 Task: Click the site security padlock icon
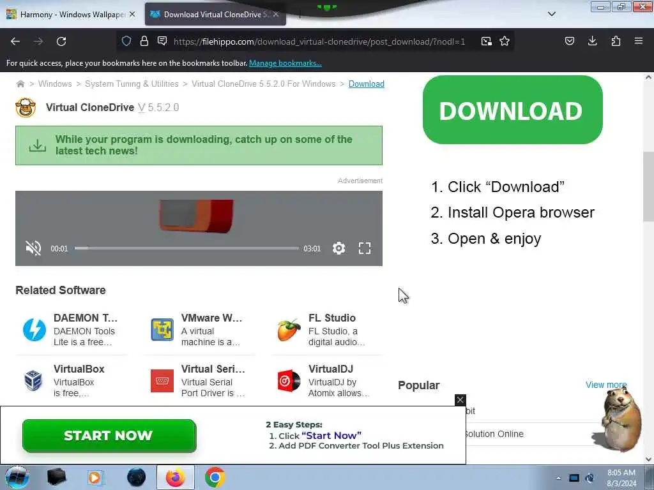pos(144,41)
